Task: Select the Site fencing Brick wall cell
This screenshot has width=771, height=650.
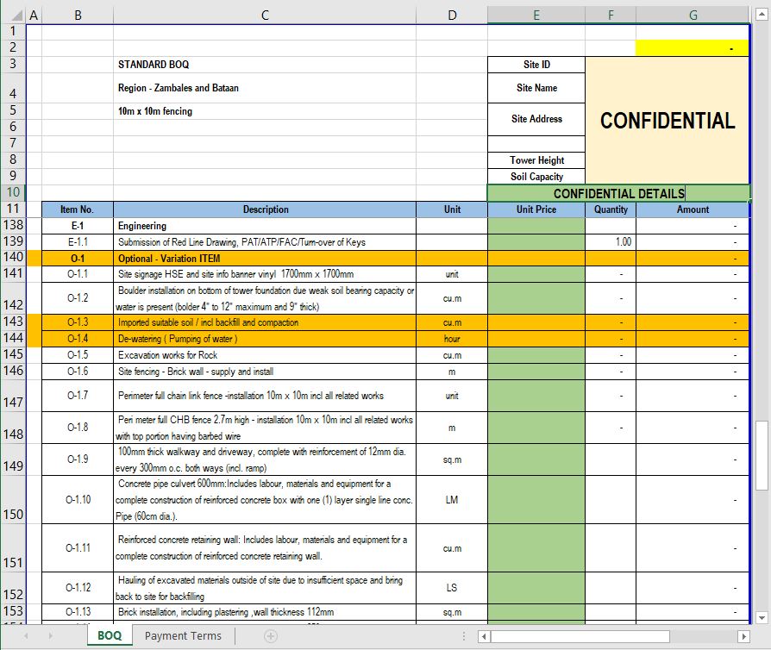Action: pos(265,372)
